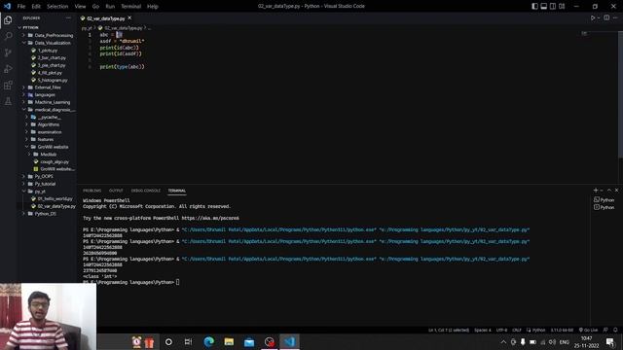
Task: Open the File menu
Action: 21,7
